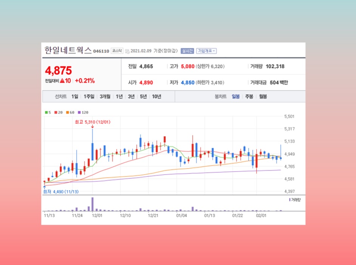The height and width of the screenshot is (265, 356).
Task: Click the 12/21 date on the x-axis
Action: 153,216
